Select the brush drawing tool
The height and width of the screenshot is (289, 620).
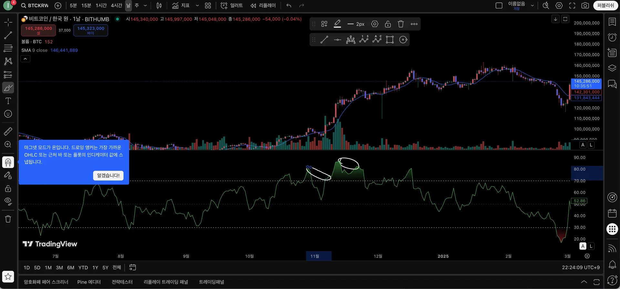pos(8,88)
